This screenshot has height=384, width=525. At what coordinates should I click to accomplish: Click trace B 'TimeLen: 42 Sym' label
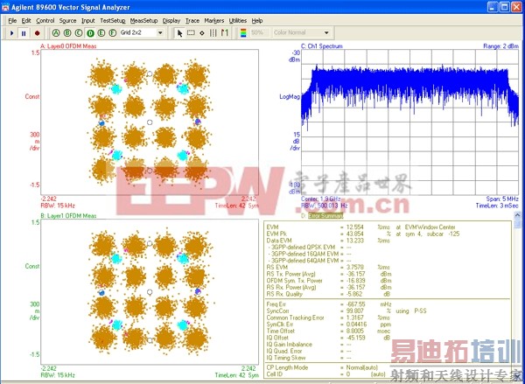coord(237,375)
